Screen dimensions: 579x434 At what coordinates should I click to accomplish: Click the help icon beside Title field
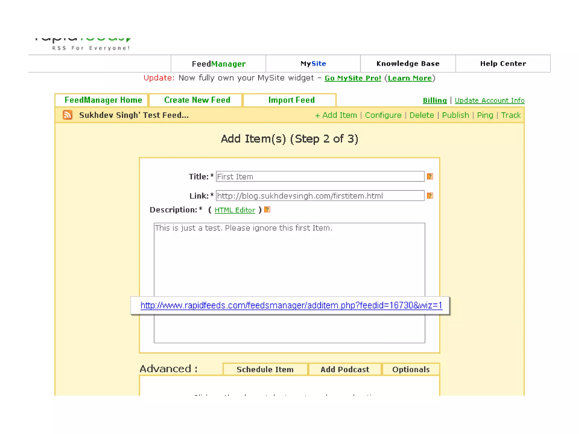pos(430,177)
